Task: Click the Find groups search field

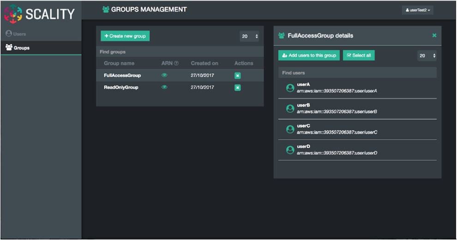Action: coord(180,52)
